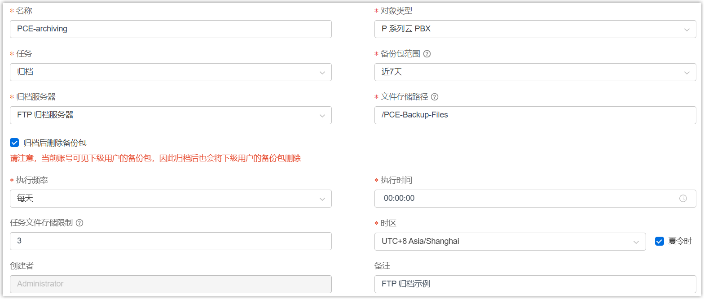Click the 名称 input field
Image resolution: width=704 pixels, height=299 pixels.
click(171, 29)
